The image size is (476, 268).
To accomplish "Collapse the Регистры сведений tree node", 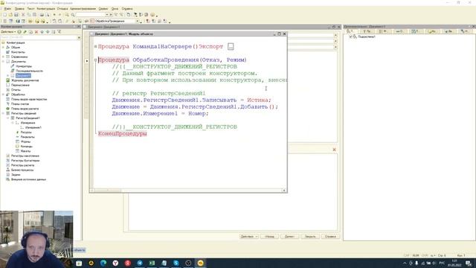I will [x=3, y=113].
